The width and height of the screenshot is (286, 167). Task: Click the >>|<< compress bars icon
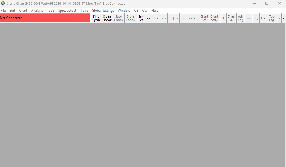coord(193,18)
